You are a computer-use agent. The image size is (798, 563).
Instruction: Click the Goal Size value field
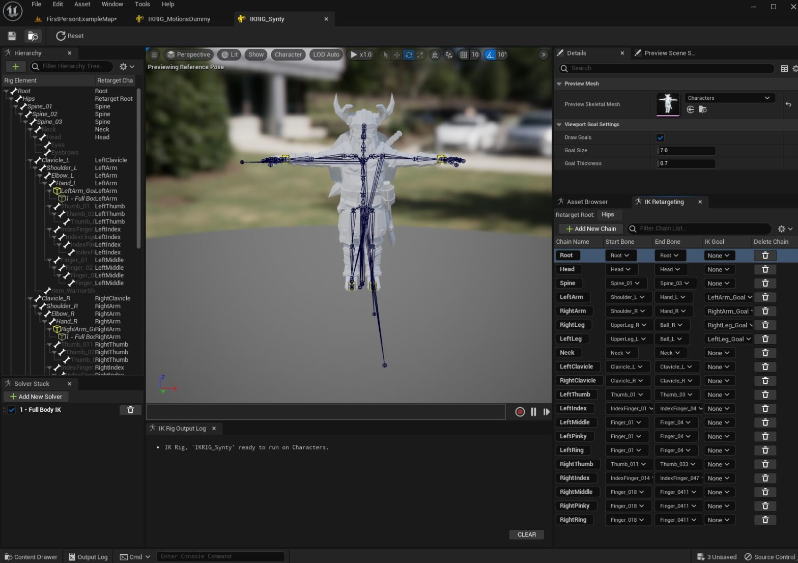point(686,150)
